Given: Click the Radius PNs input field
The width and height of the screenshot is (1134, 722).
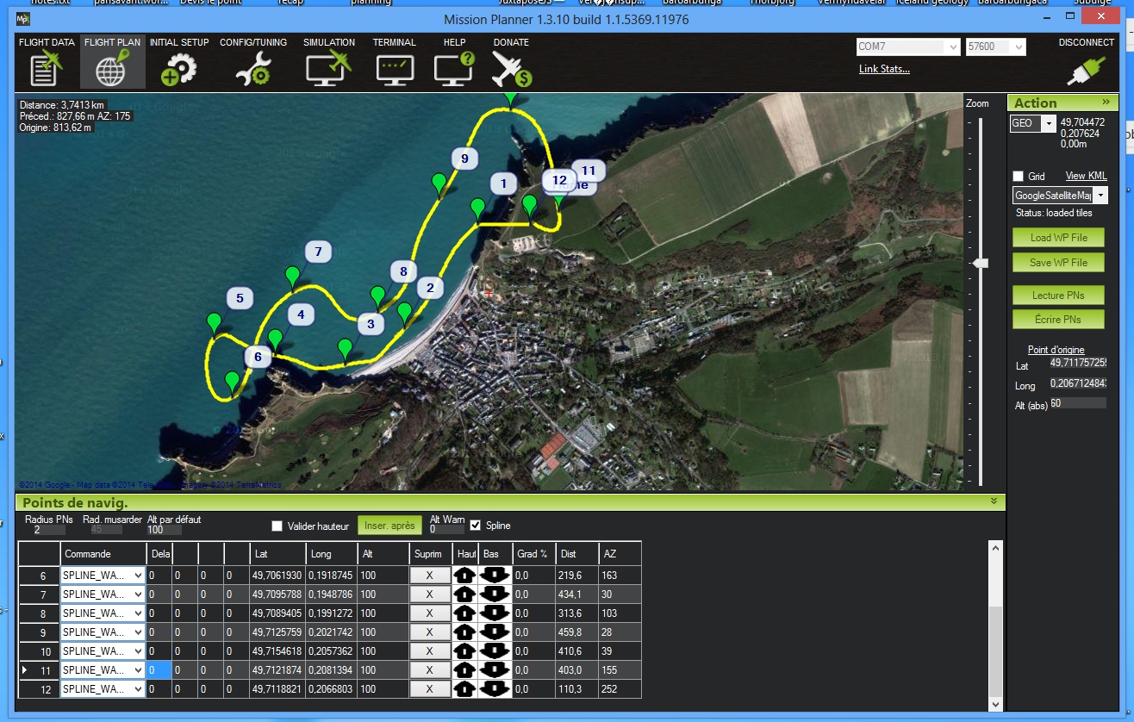Looking at the screenshot, I should click(52, 530).
